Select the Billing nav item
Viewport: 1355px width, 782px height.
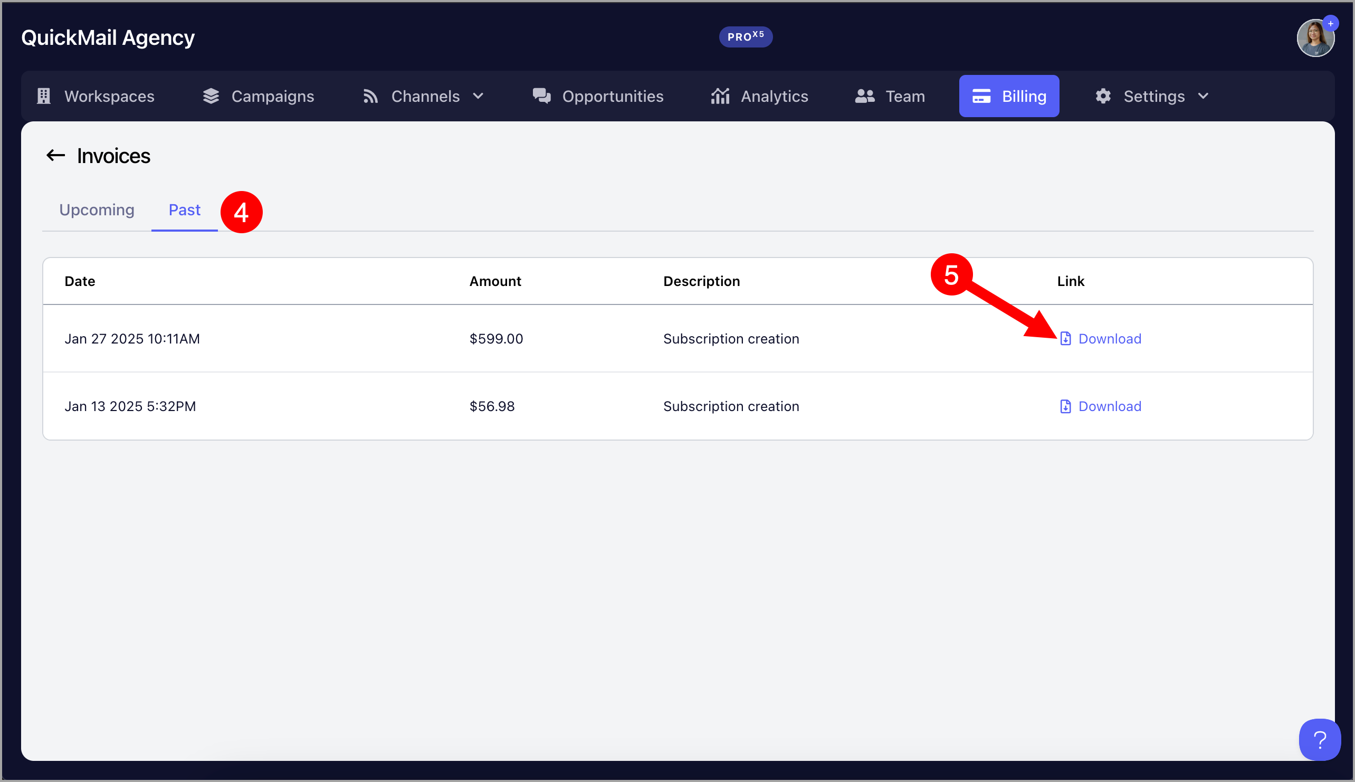click(x=1009, y=96)
